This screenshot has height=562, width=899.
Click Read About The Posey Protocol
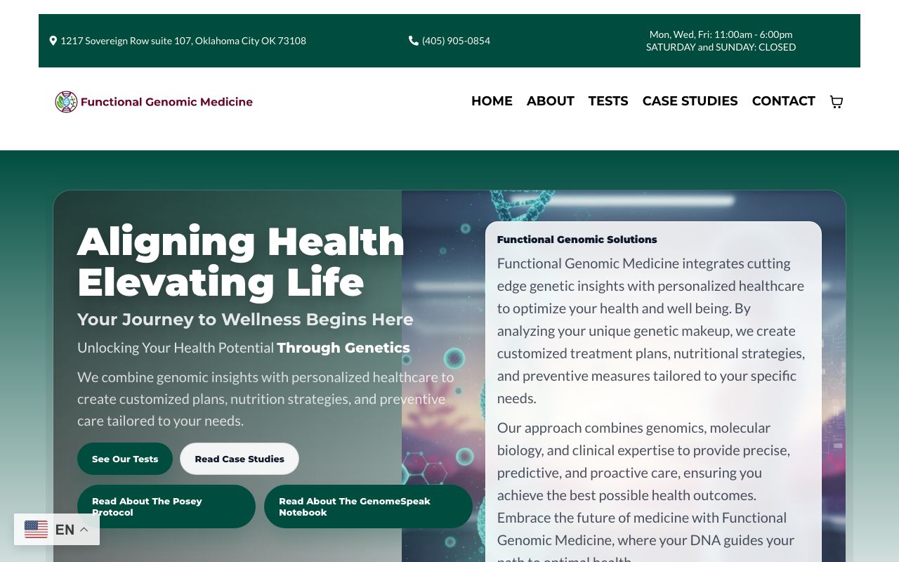pyautogui.click(x=166, y=507)
